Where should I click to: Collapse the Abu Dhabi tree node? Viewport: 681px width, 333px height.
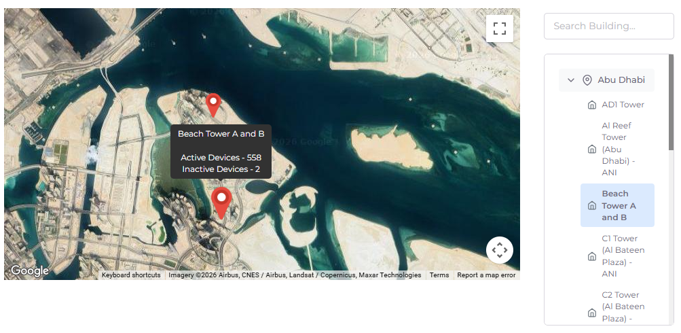click(x=571, y=80)
